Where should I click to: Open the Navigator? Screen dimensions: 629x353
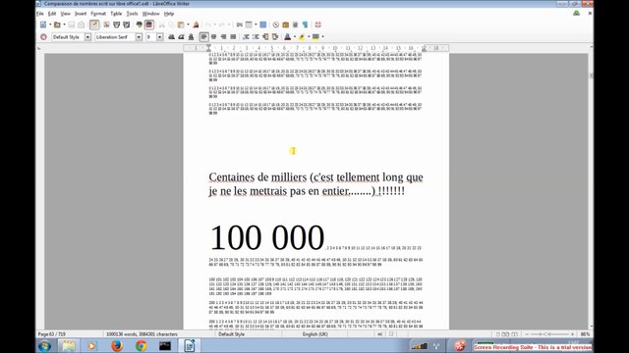click(276, 25)
